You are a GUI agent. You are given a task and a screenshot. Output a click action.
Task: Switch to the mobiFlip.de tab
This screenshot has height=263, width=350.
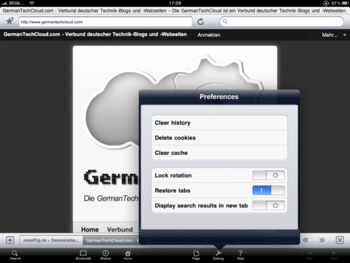[x=51, y=240]
